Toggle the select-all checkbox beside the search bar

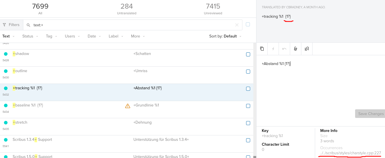coord(248,24)
